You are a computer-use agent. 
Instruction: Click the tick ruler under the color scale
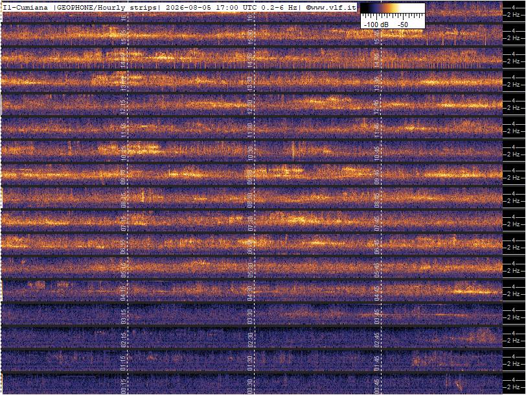pyautogui.click(x=393, y=17)
